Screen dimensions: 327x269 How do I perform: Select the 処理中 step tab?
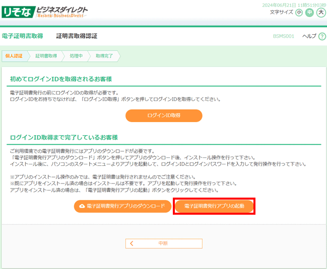[76, 56]
